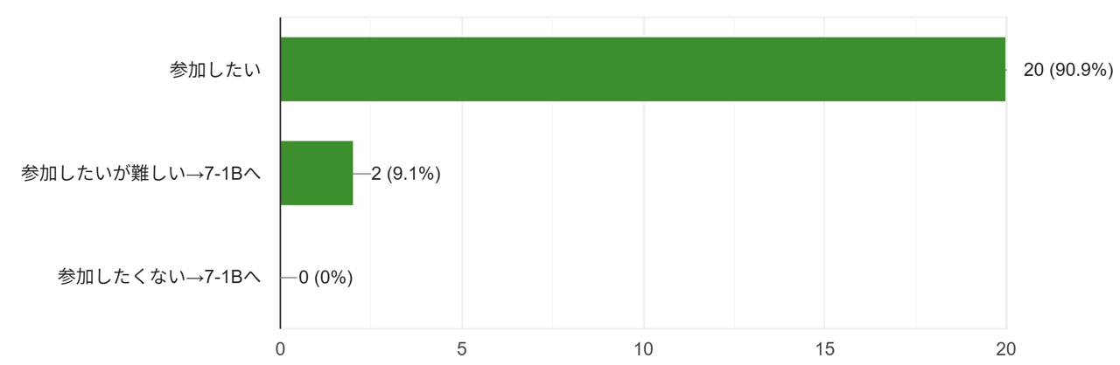Click the 参加したい category label

(x=216, y=70)
